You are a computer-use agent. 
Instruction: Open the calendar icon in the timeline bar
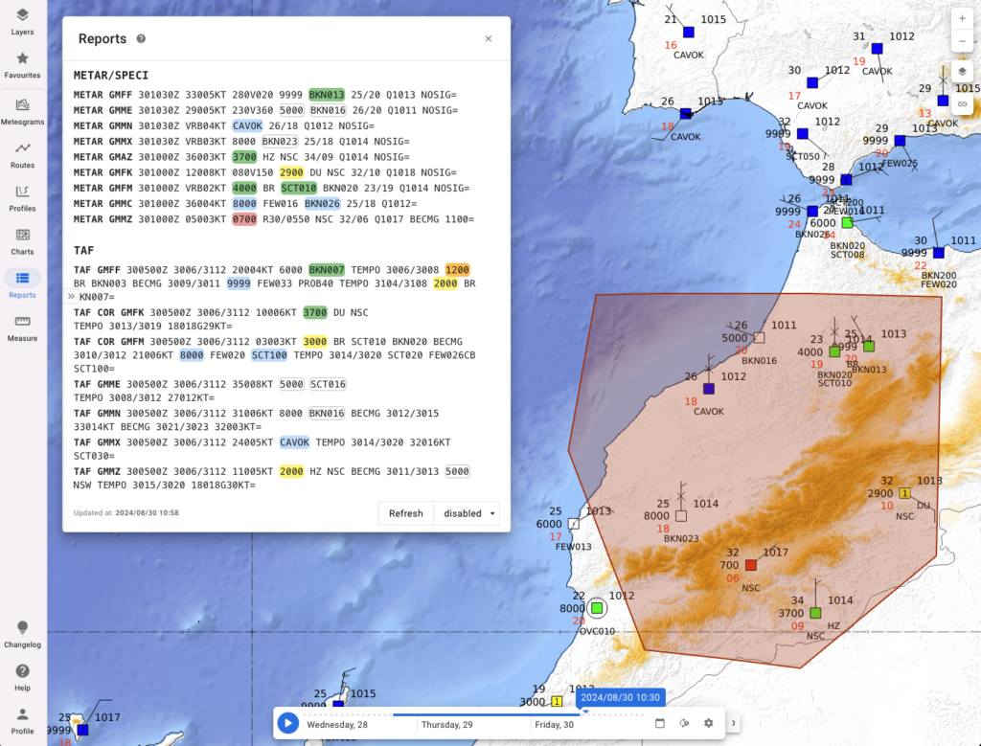coord(658,722)
